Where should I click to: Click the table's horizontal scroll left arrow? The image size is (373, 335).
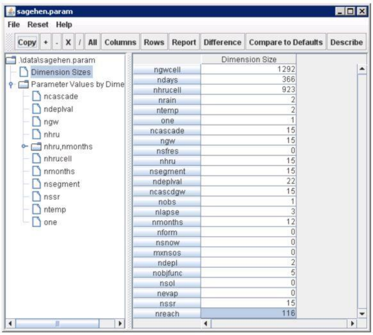[206, 323]
